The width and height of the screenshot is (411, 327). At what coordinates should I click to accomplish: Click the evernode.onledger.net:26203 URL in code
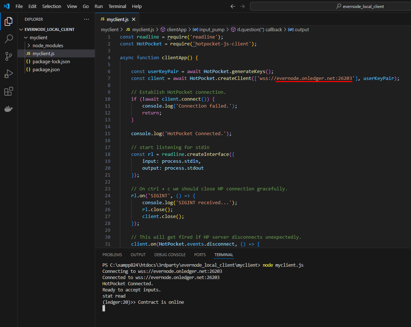314,78
